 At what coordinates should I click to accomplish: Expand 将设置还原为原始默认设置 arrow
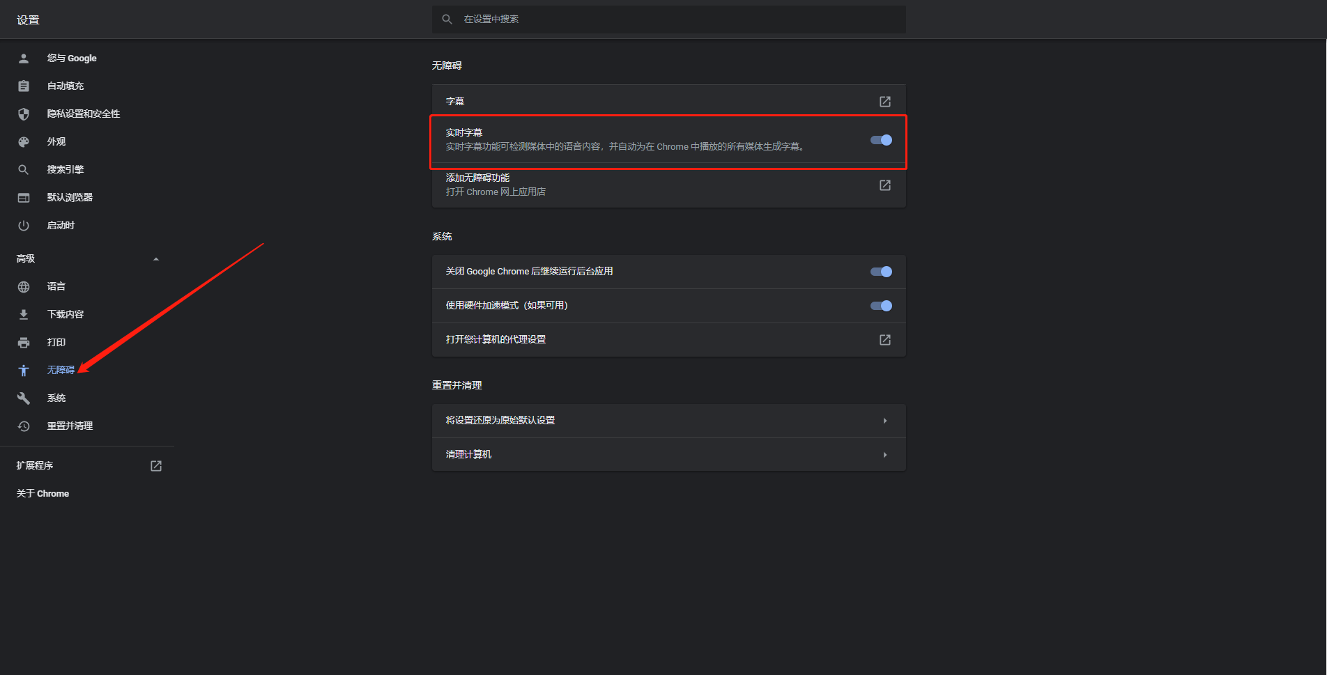pos(885,421)
